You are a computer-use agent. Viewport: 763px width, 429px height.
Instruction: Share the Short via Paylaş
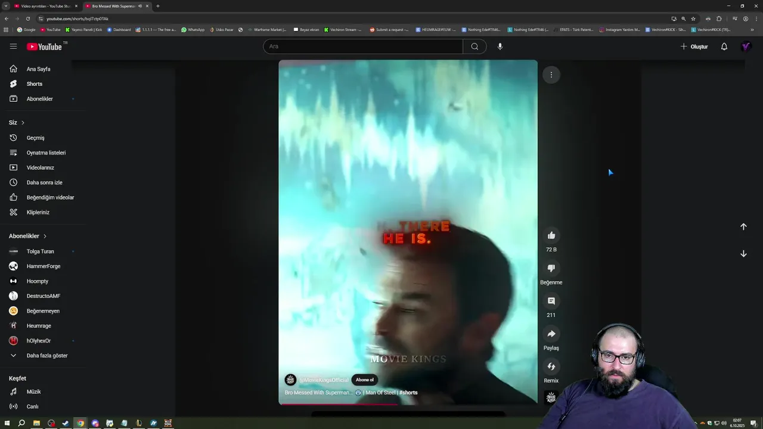(551, 334)
